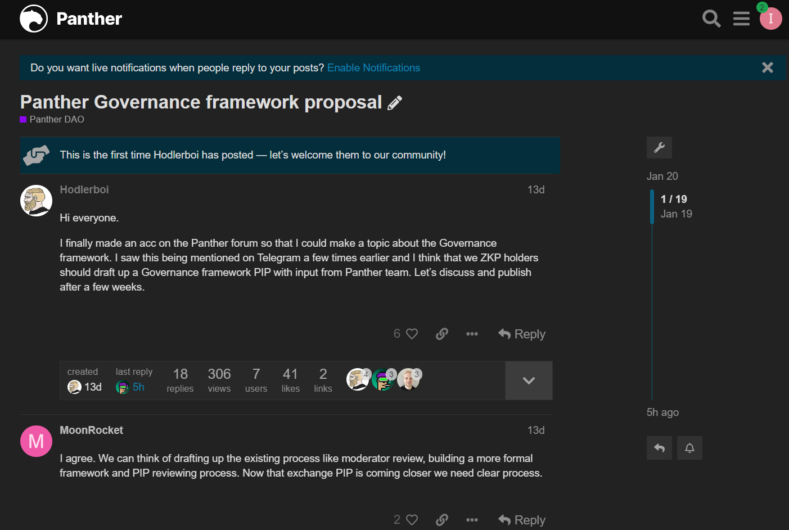Open the user avatar with notification badge
This screenshot has width=789, height=530.
(770, 19)
